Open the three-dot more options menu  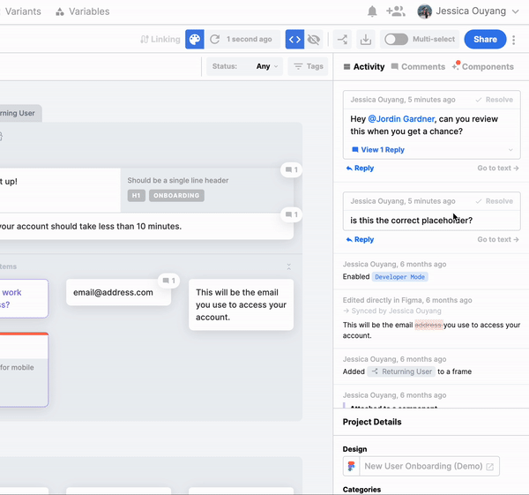513,40
